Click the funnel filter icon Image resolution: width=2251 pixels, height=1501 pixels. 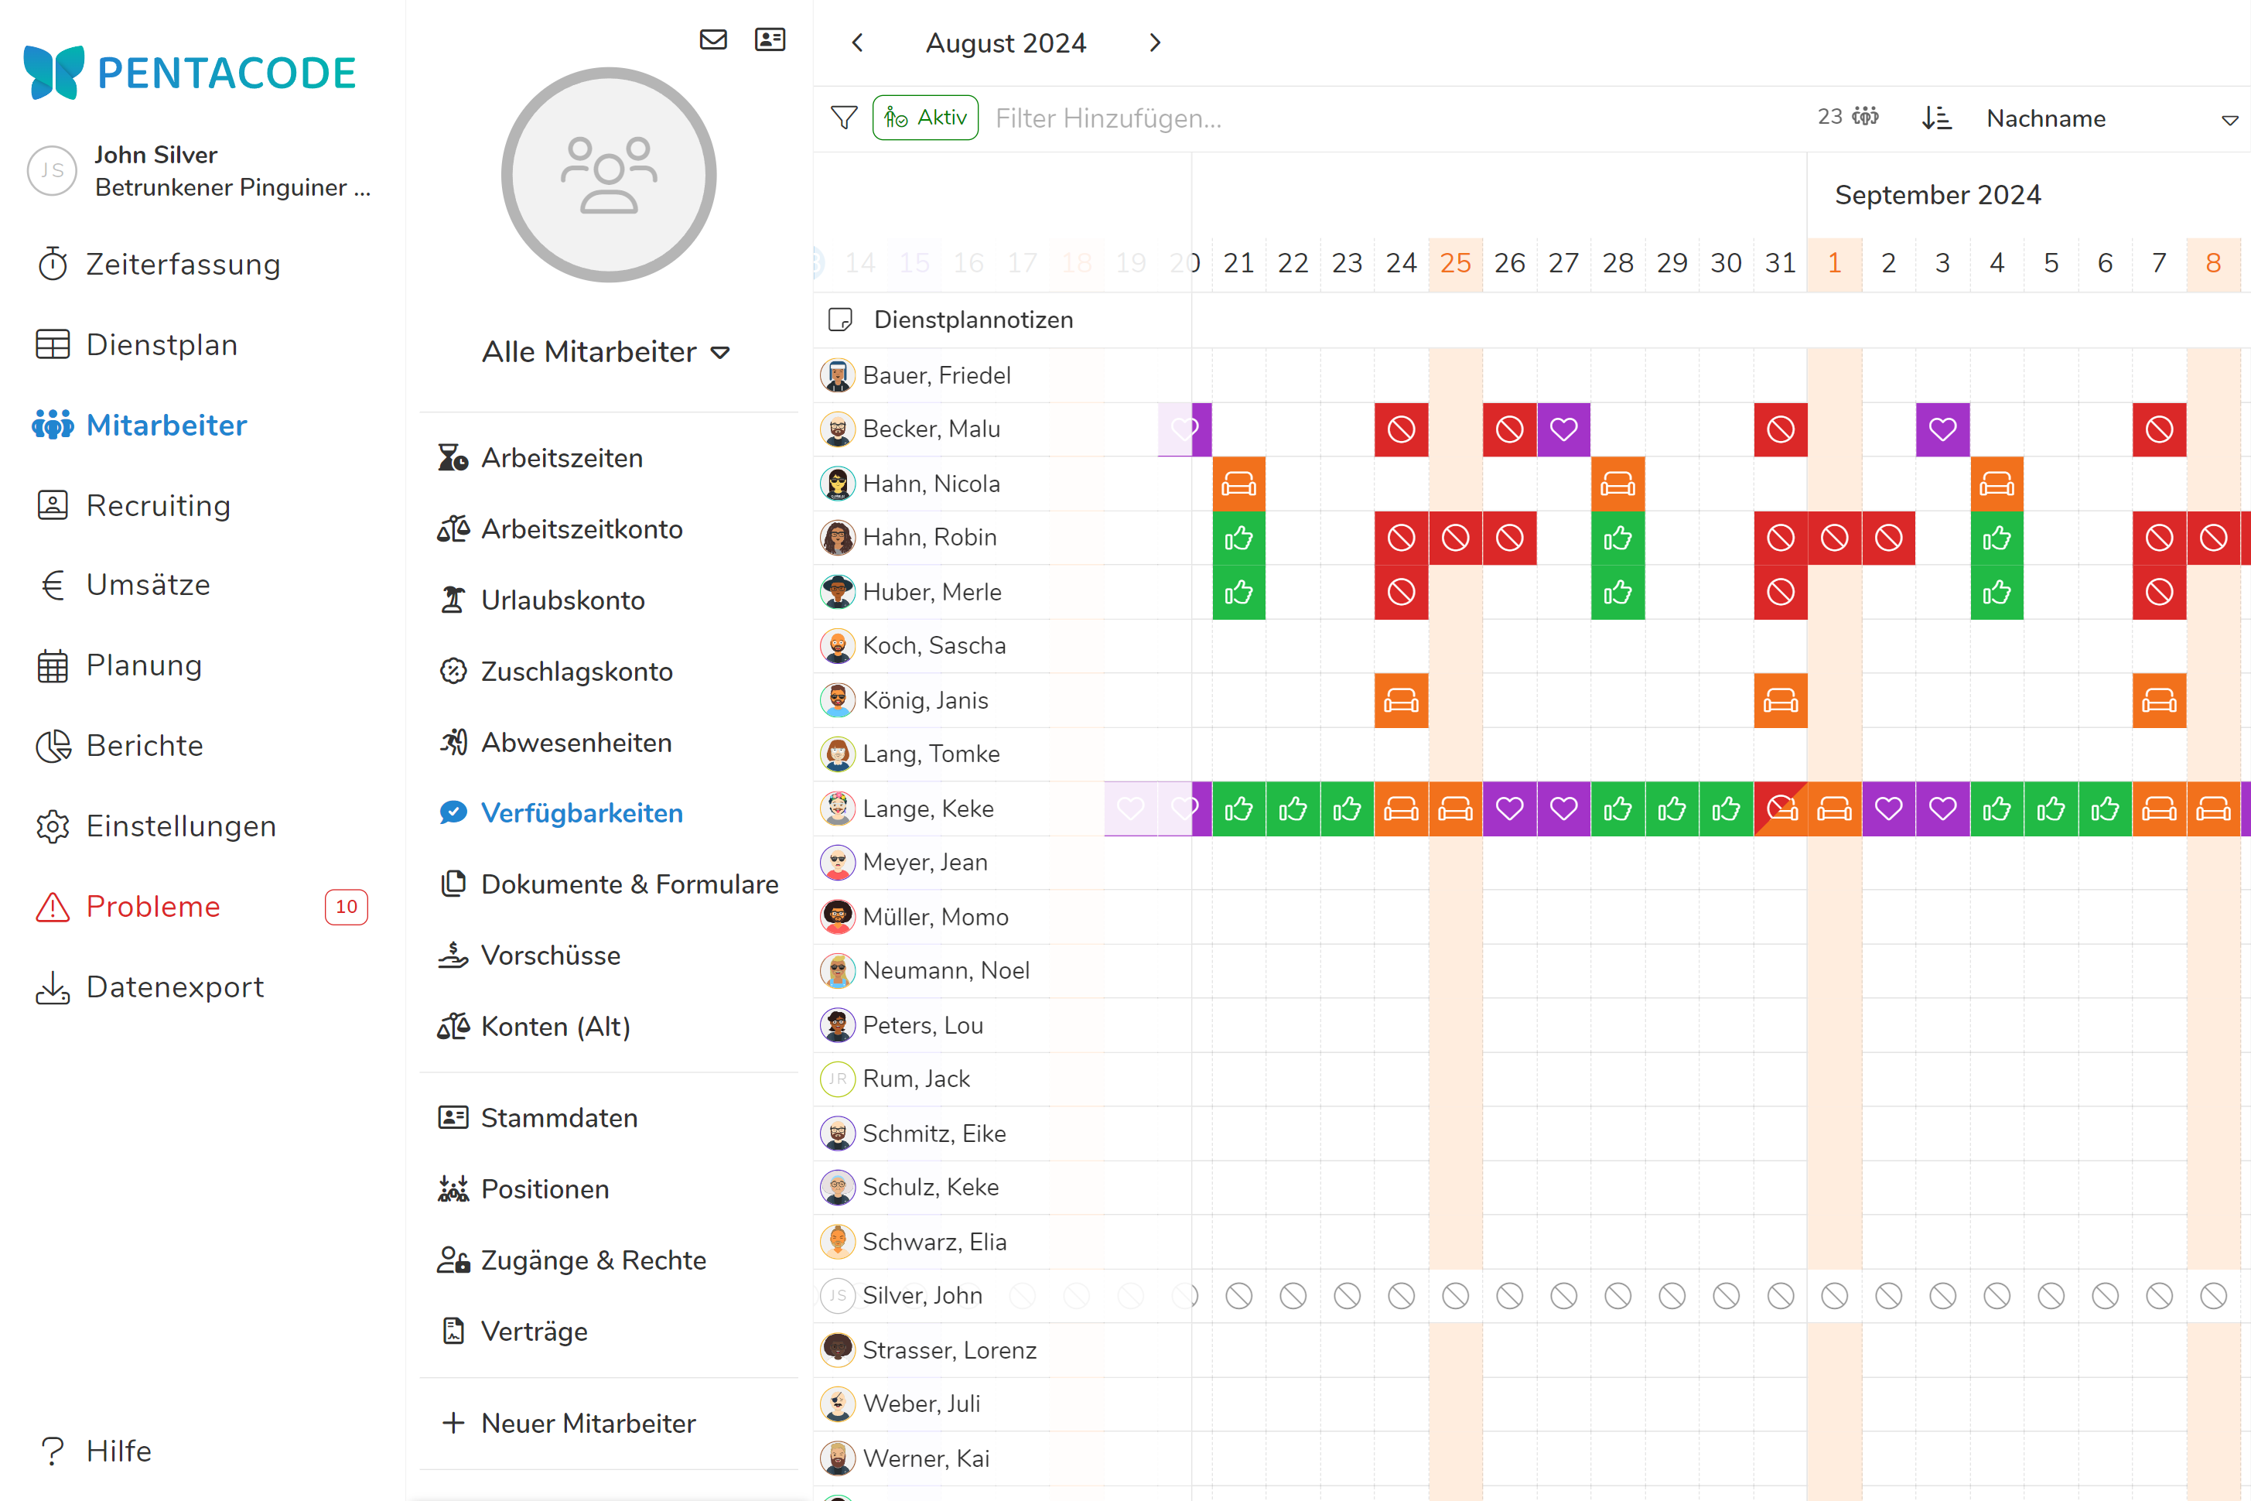(843, 118)
